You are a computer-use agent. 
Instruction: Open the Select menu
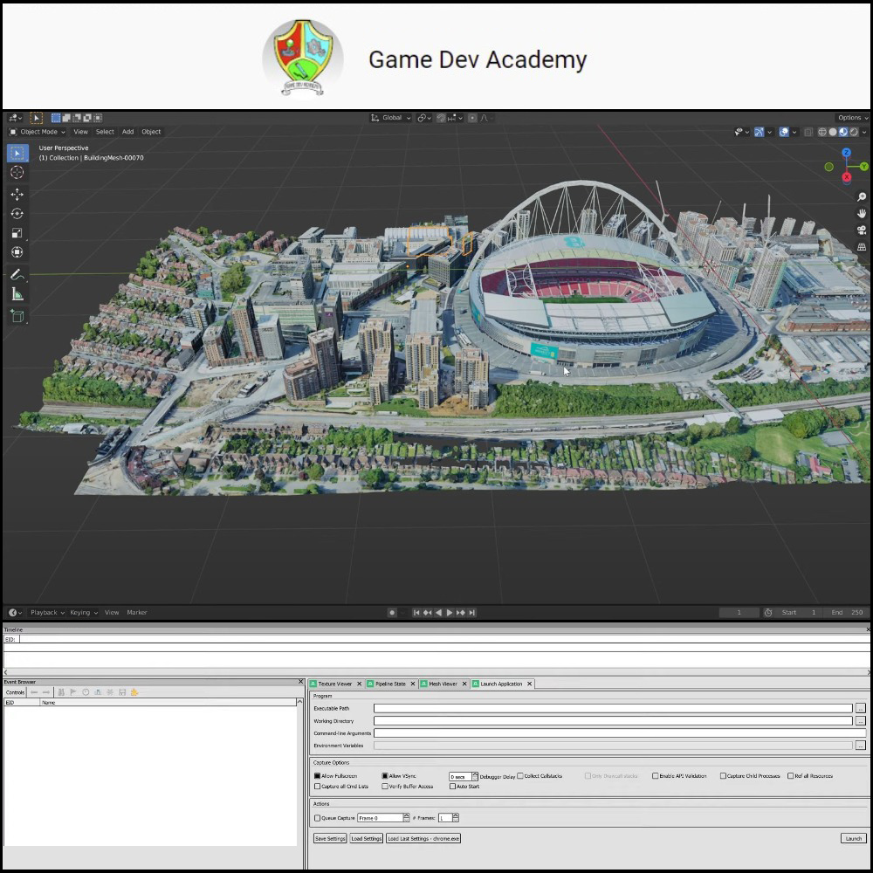[105, 132]
